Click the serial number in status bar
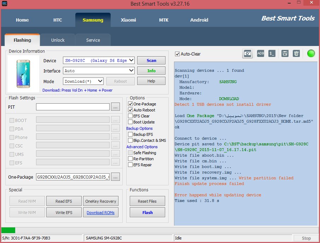Screen dimensions: 320x243 tap(26, 238)
